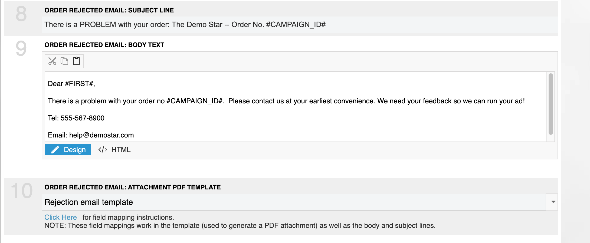Open the "Click Here" field mapping link
The width and height of the screenshot is (590, 243).
point(61,217)
